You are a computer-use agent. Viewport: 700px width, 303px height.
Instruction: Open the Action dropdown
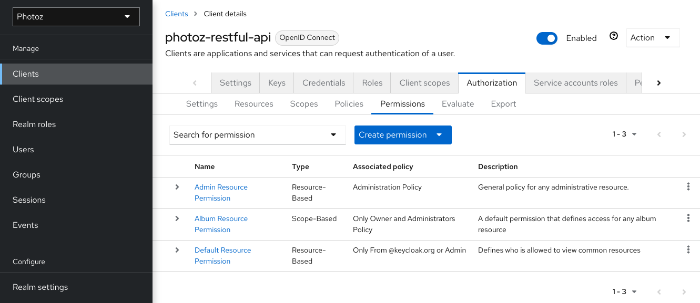pyautogui.click(x=653, y=37)
